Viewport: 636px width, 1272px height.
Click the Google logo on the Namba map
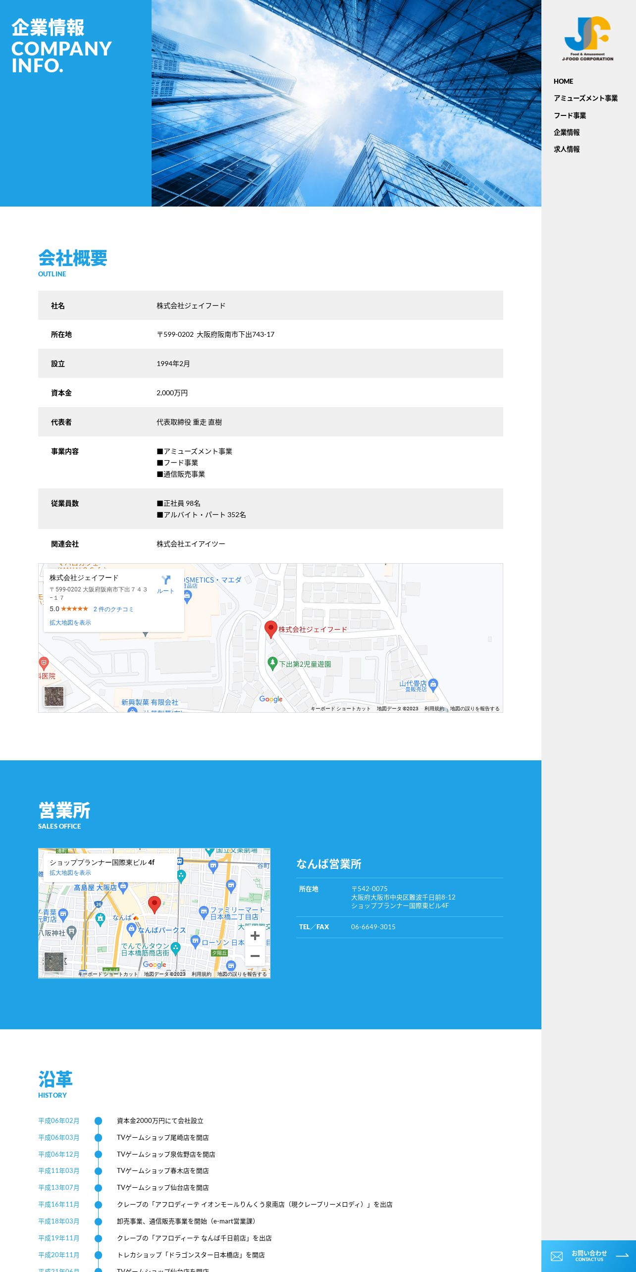[155, 964]
